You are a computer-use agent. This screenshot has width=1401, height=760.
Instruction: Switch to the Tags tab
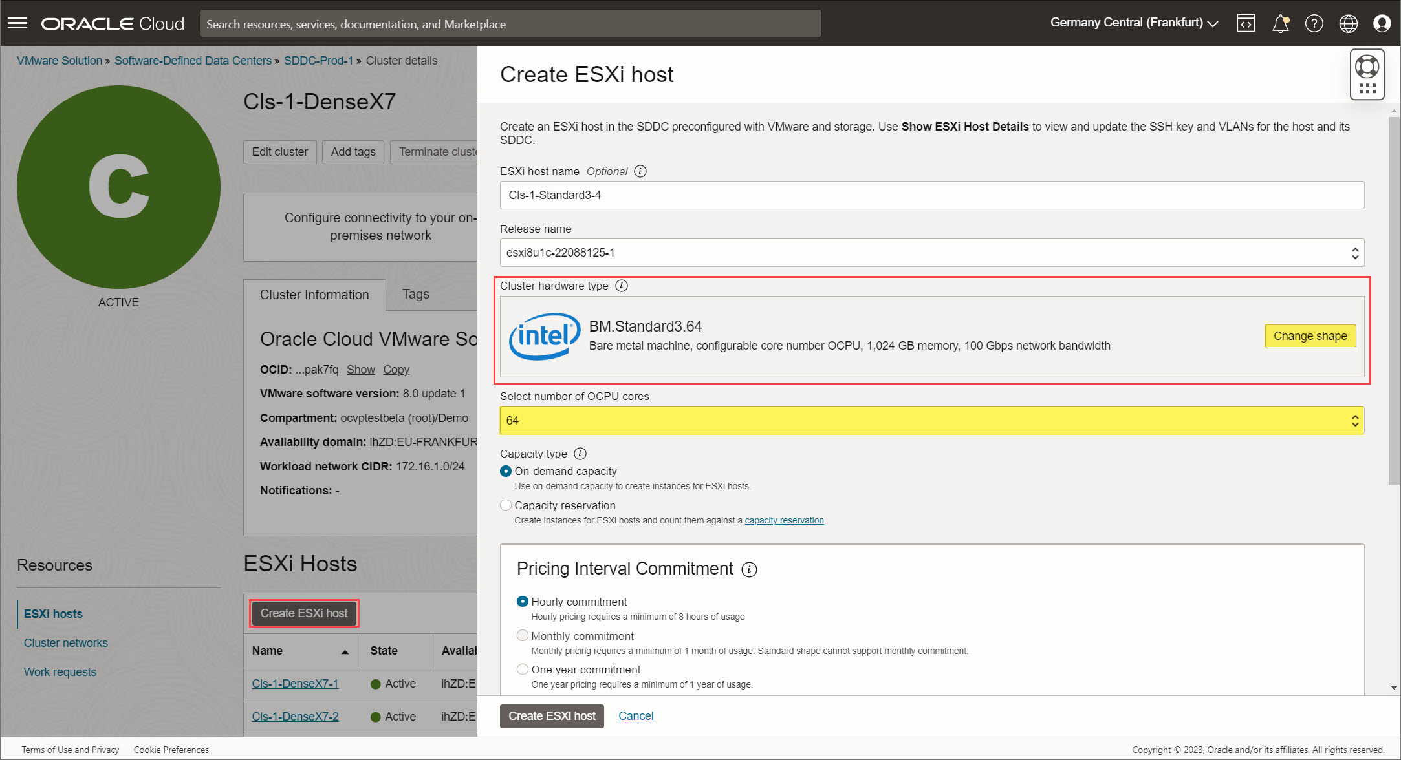click(x=415, y=295)
